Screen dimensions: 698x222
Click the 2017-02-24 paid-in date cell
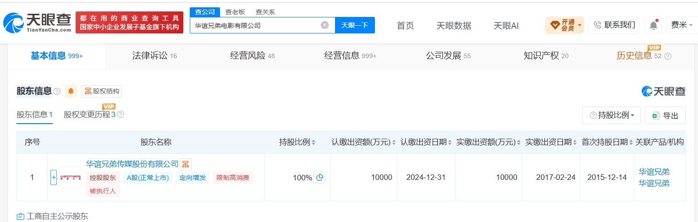click(555, 178)
